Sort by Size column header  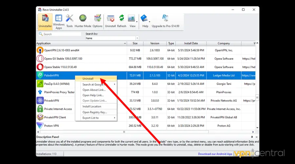135,43
